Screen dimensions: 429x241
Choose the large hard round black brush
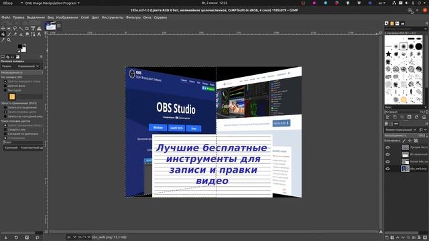[x=418, y=46]
